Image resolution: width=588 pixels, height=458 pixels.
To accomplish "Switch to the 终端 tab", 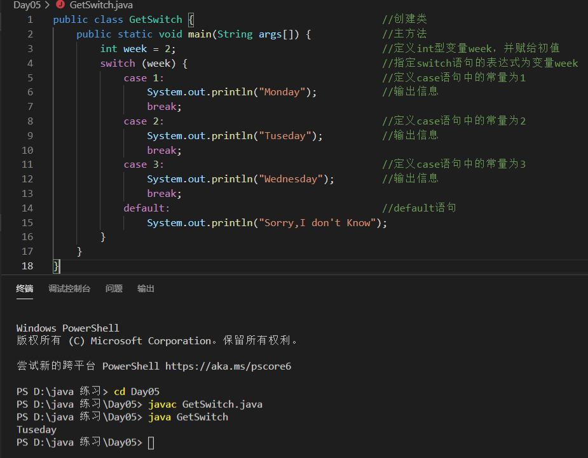I will tap(25, 288).
